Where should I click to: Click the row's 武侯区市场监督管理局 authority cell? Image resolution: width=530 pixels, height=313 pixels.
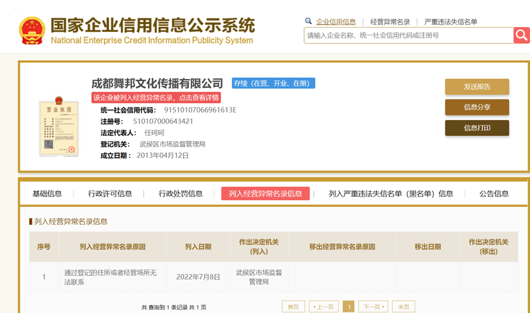pos(259,277)
